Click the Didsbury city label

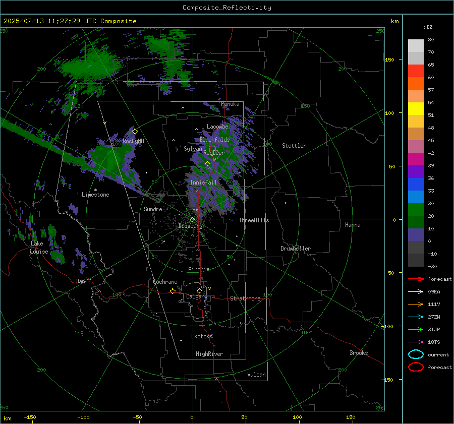coord(191,226)
